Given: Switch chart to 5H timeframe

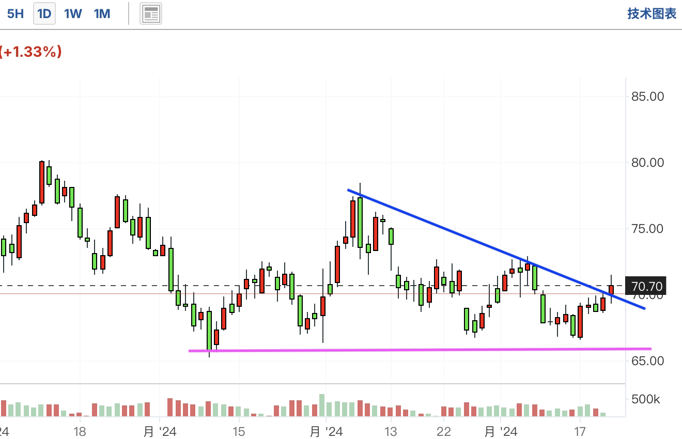Looking at the screenshot, I should (x=16, y=14).
